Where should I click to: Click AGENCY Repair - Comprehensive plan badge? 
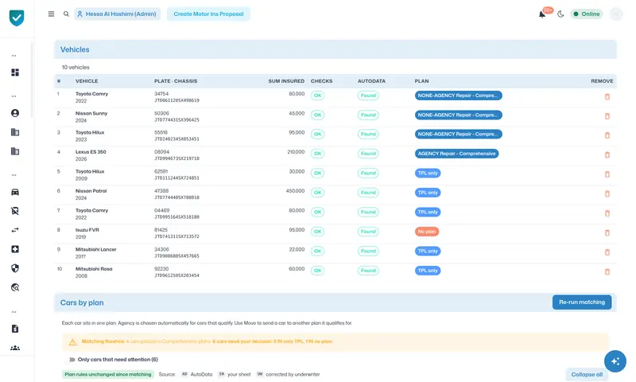point(456,154)
